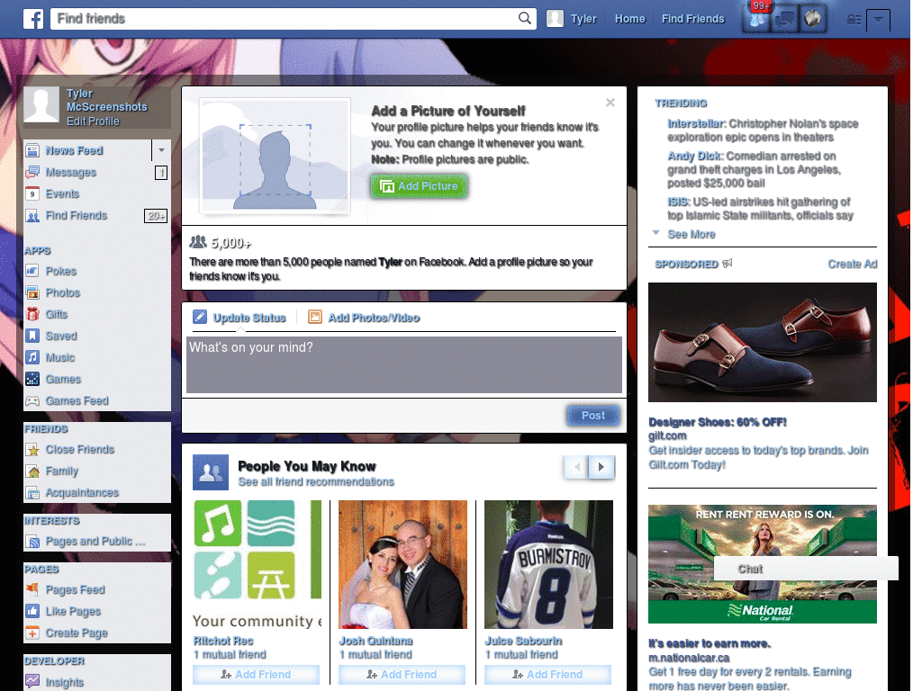Select the Update Status tab

pos(240,318)
